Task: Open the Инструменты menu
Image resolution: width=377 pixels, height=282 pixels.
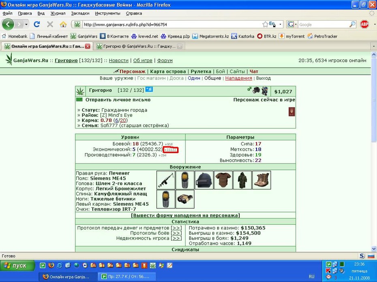Action: coord(107,13)
